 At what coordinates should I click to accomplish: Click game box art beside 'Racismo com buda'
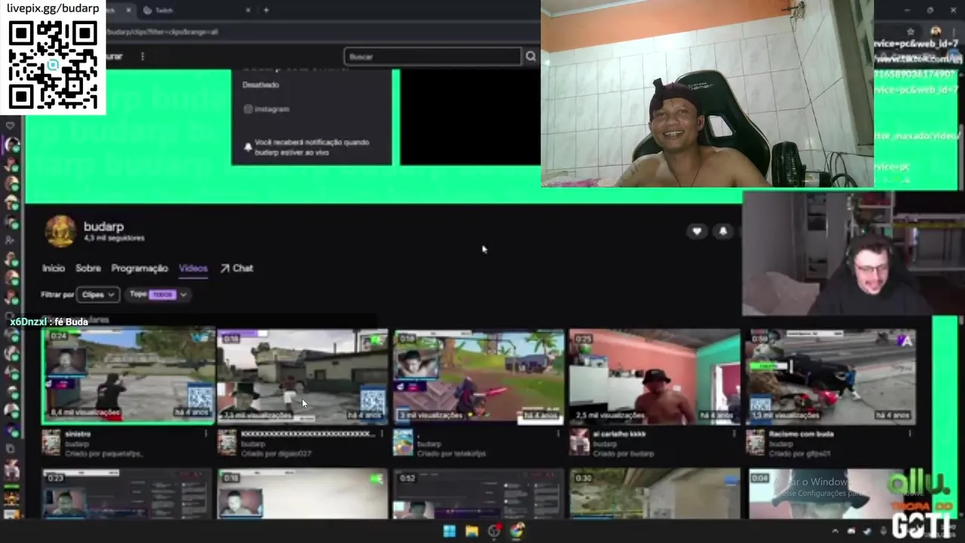(755, 443)
